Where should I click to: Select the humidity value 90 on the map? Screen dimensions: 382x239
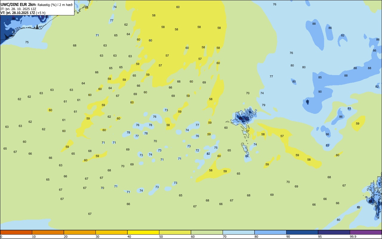tap(320, 92)
